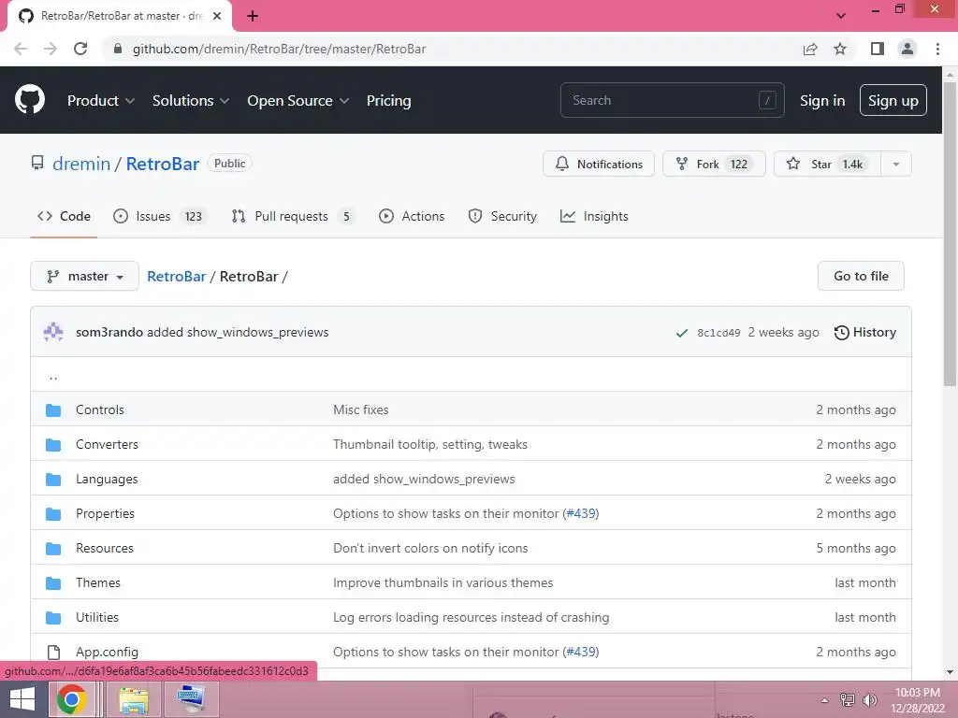Click the browser back arrow

pos(21,49)
